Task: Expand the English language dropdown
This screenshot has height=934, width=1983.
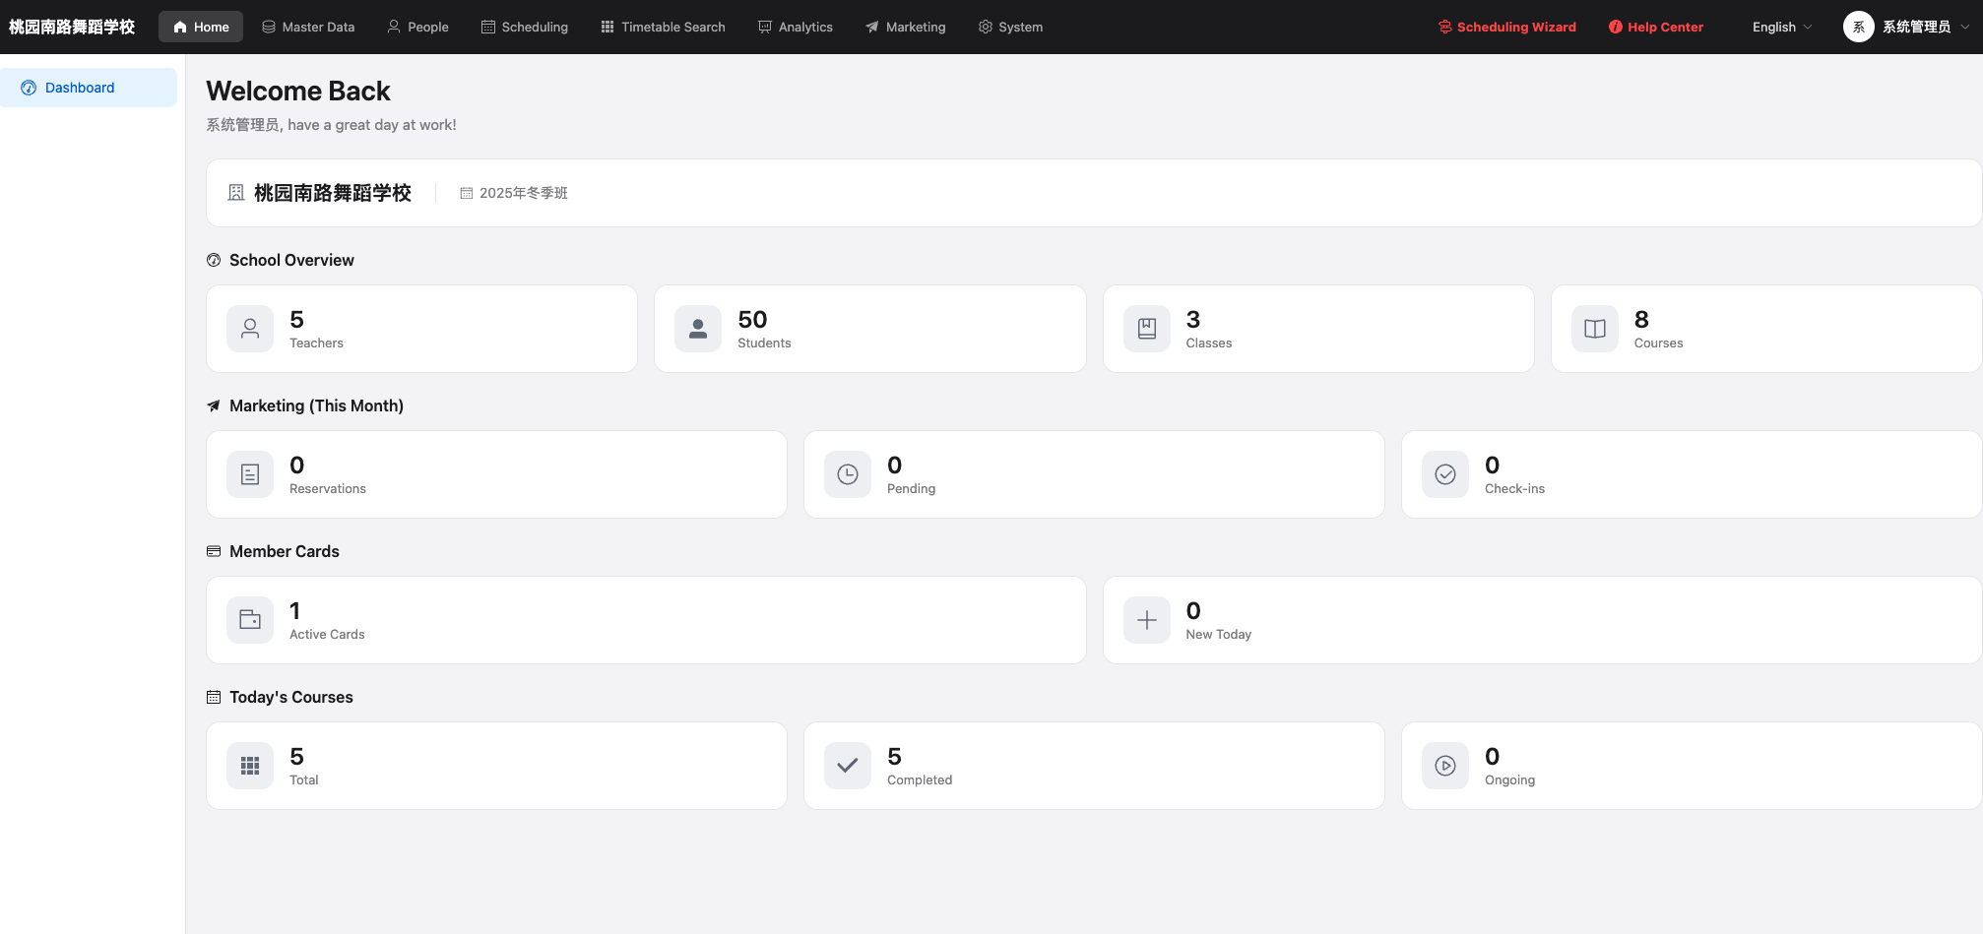Action: (1779, 27)
